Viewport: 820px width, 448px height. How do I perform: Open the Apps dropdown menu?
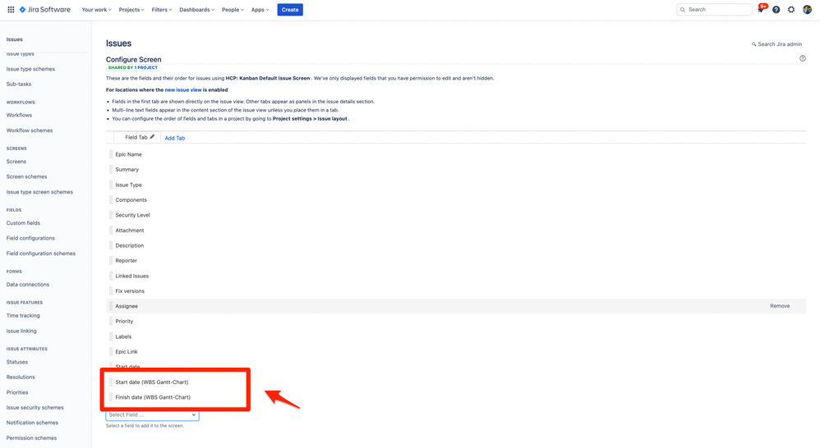point(260,9)
